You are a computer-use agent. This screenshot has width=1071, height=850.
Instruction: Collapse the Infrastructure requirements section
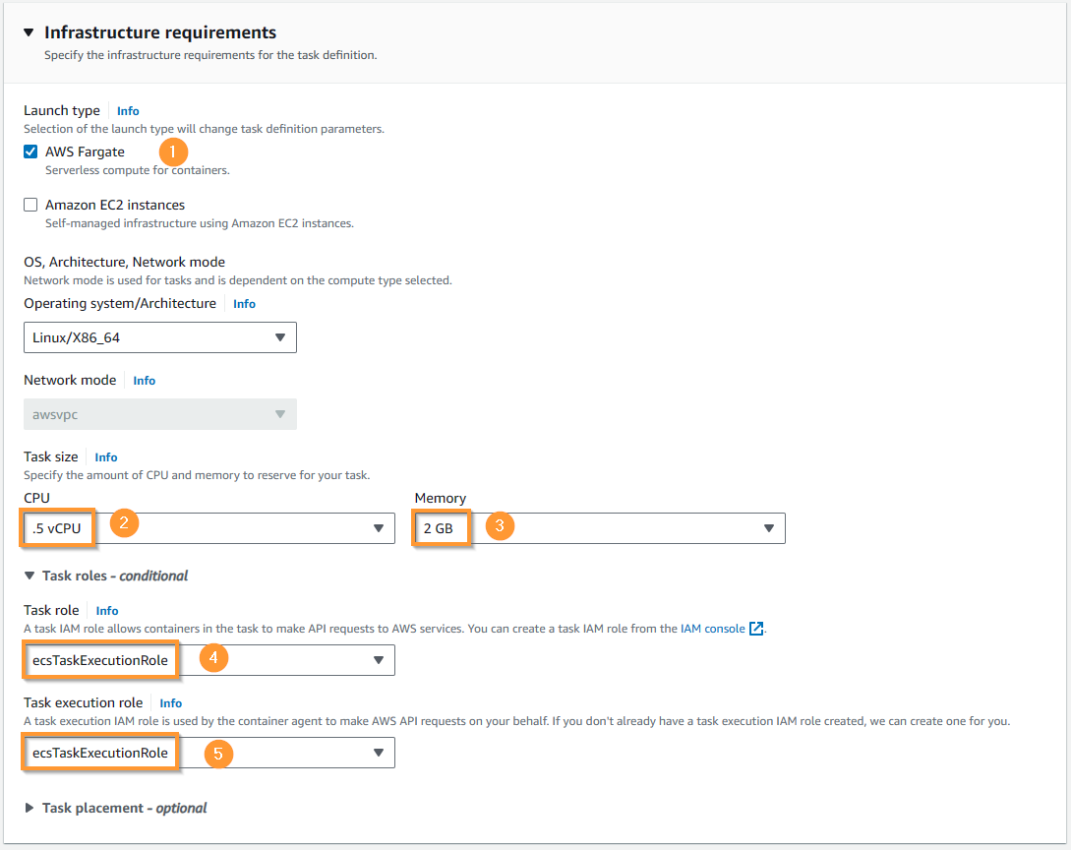(x=29, y=32)
